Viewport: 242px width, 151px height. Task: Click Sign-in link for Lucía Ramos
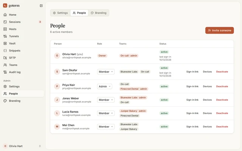coord(192,113)
